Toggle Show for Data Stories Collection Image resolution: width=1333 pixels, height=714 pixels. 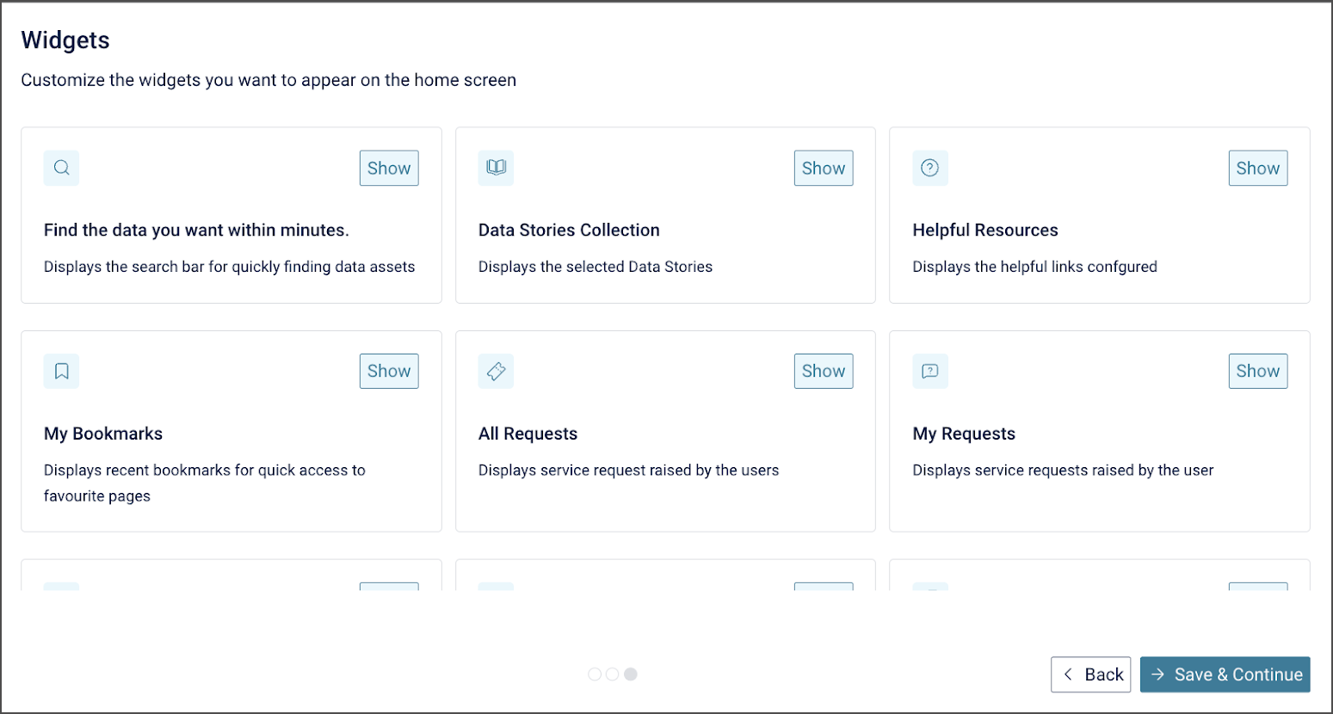[824, 169]
